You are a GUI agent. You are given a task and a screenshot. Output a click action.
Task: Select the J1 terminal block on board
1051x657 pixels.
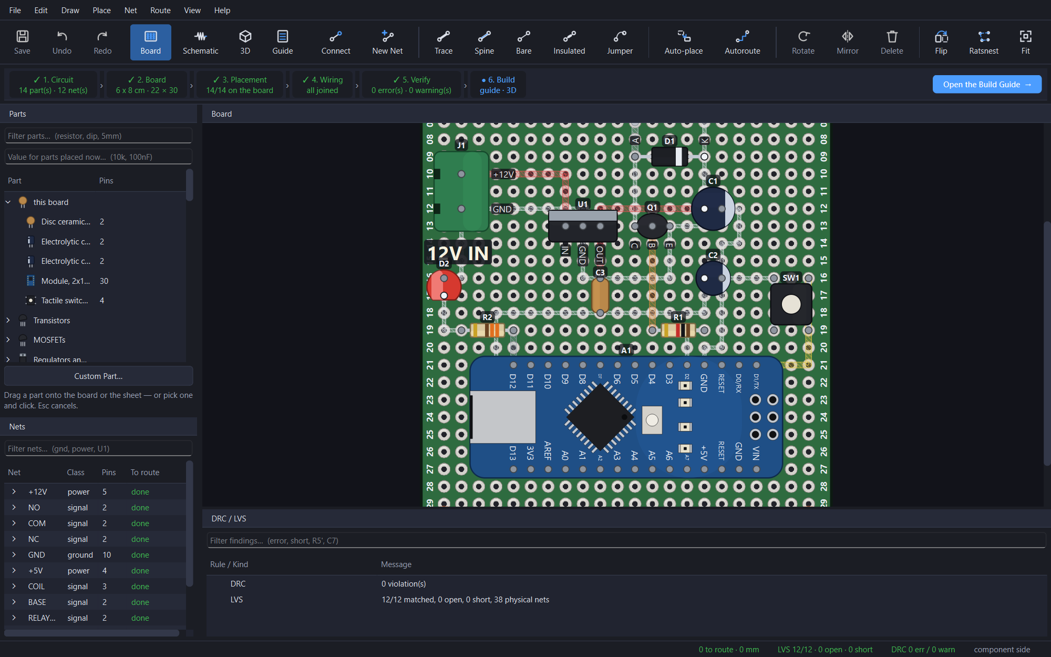(x=461, y=191)
